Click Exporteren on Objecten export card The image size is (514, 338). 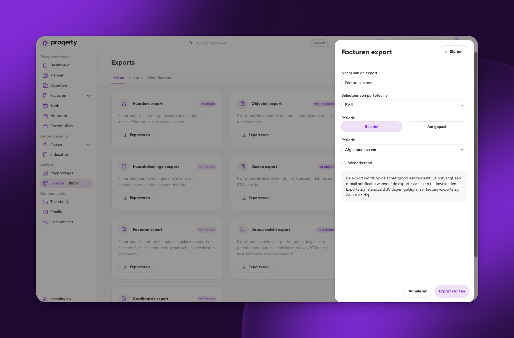click(255, 135)
